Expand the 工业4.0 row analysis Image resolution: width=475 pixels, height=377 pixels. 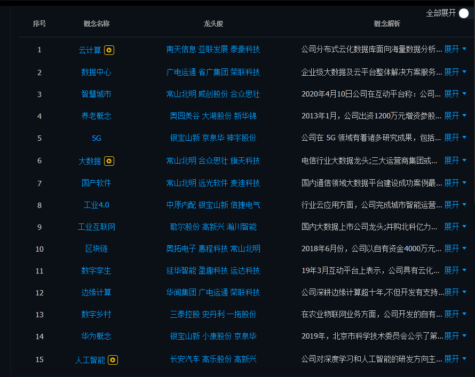tap(455, 205)
